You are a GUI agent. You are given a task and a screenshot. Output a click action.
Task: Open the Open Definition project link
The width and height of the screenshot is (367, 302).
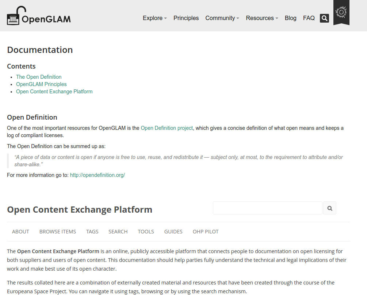click(167, 128)
